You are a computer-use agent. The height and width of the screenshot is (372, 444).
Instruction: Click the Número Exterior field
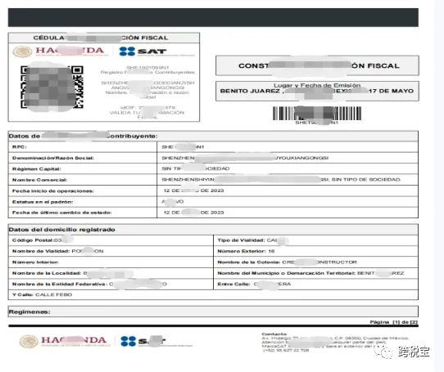[x=315, y=251]
